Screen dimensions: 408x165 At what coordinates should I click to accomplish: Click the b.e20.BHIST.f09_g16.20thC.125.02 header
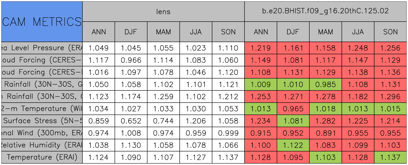(325, 11)
